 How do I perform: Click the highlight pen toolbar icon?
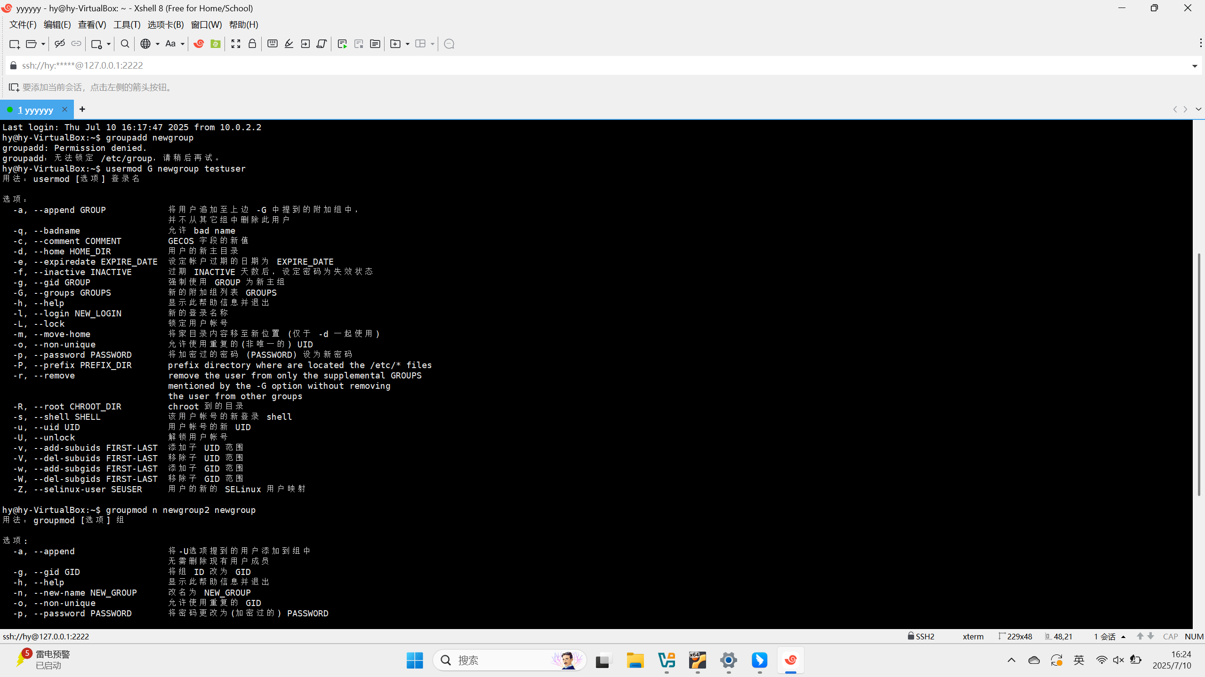(x=289, y=44)
